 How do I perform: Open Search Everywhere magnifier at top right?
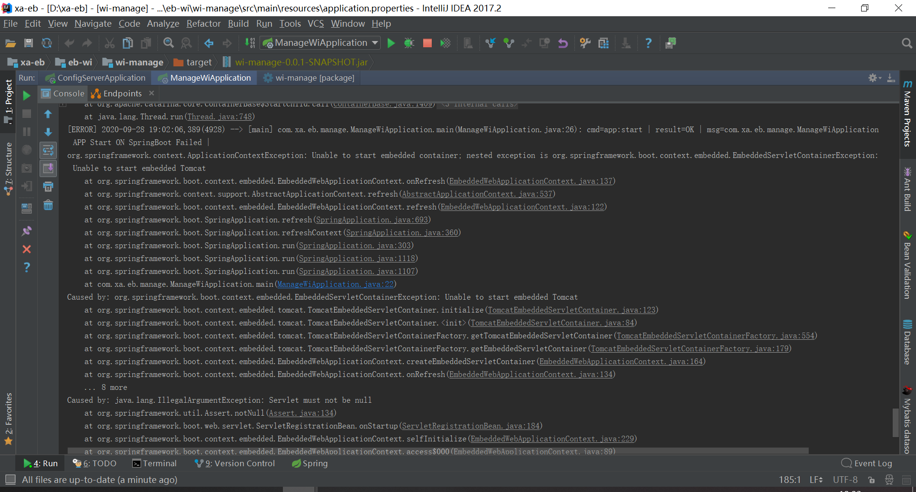(x=906, y=43)
